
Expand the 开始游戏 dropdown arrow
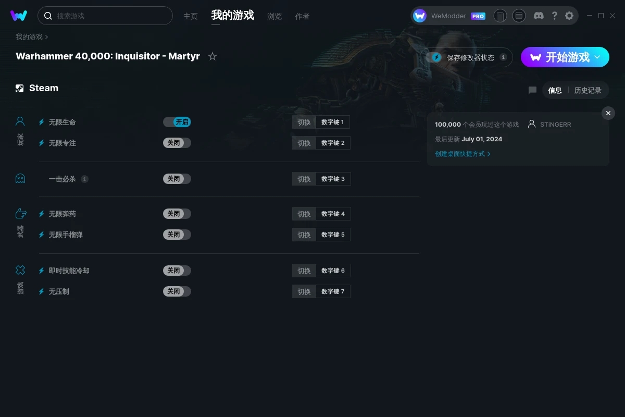click(x=597, y=57)
